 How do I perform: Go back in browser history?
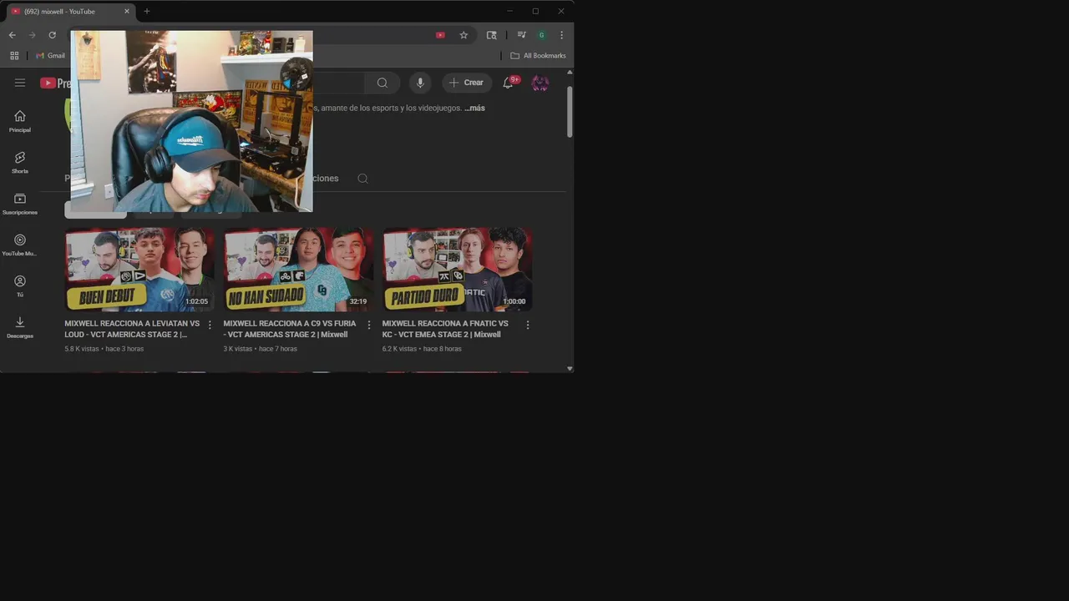click(x=12, y=35)
